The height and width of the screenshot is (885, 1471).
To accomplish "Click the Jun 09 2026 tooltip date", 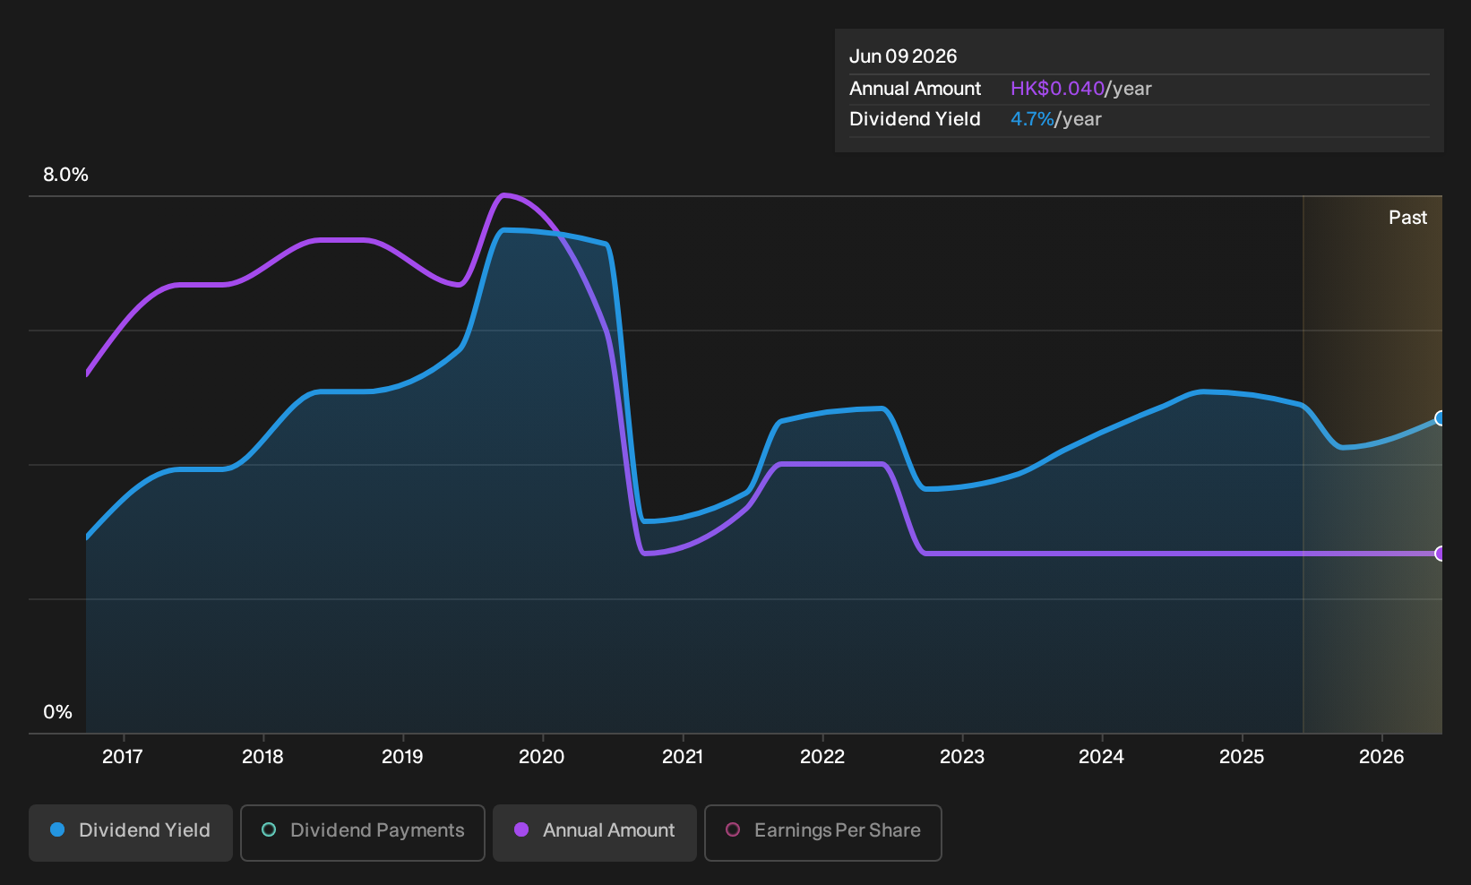I will coord(903,56).
